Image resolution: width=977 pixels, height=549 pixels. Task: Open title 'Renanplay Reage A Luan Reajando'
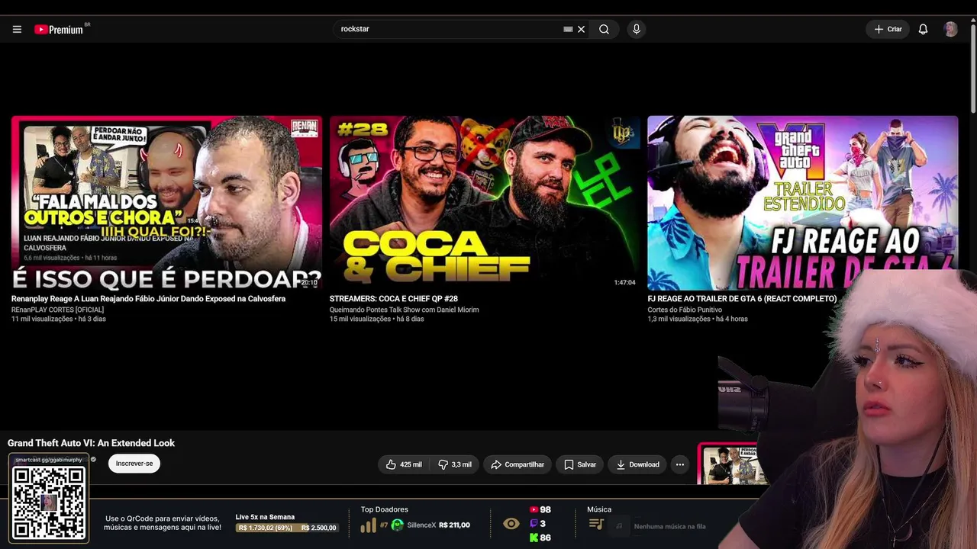148,299
